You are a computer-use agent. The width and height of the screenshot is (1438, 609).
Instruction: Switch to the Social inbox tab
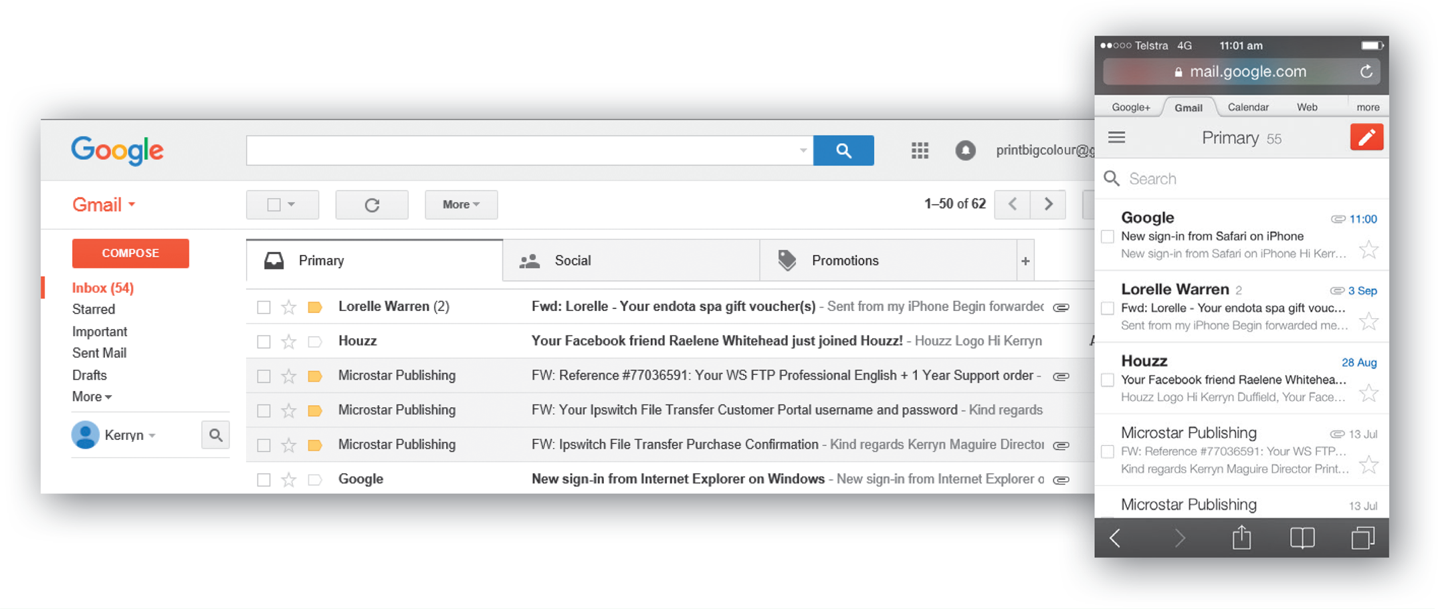click(631, 261)
